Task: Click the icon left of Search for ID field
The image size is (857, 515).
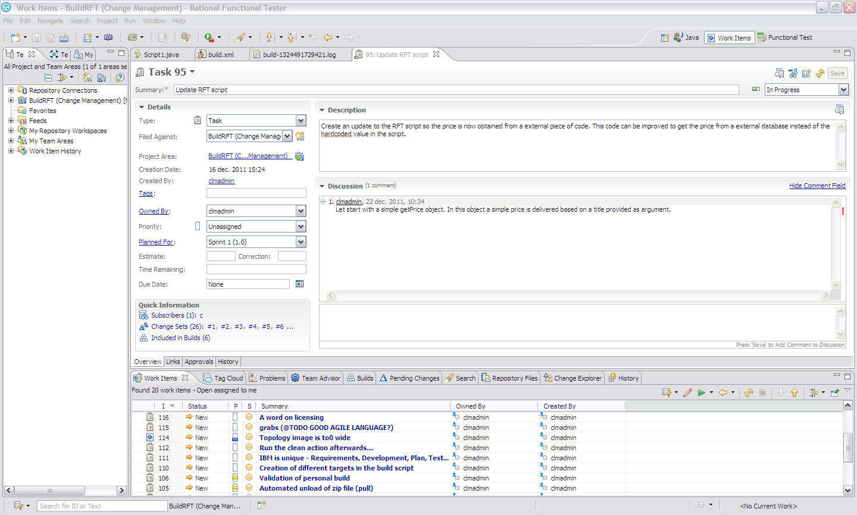Action: tap(18, 505)
